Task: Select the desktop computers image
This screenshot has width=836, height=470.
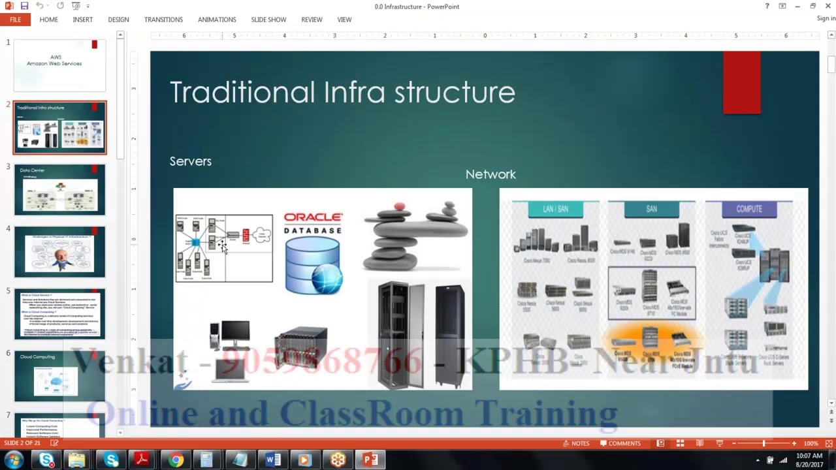Action: click(230, 351)
